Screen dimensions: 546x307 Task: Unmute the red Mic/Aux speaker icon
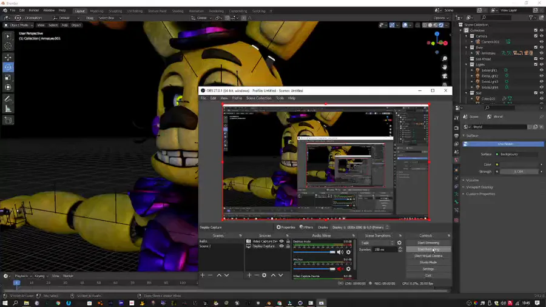click(340, 269)
